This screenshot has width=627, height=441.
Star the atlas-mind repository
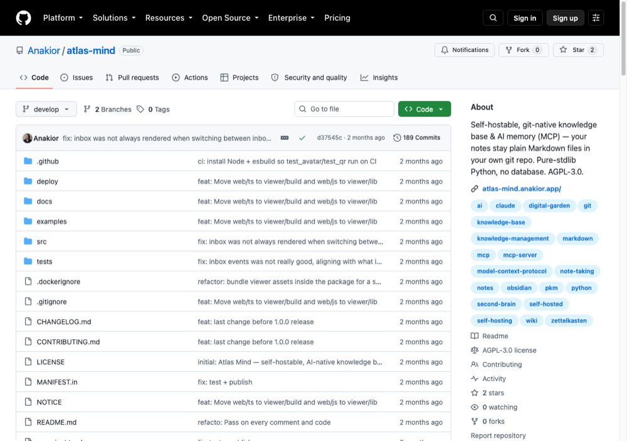(578, 50)
